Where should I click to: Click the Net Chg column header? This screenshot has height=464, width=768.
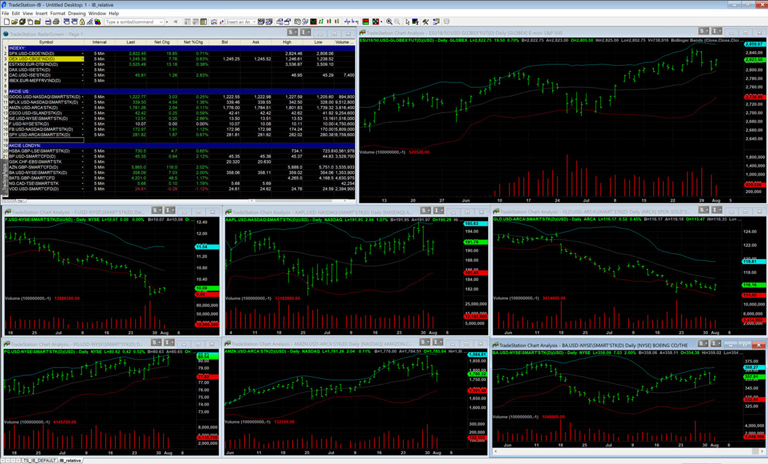coord(162,42)
